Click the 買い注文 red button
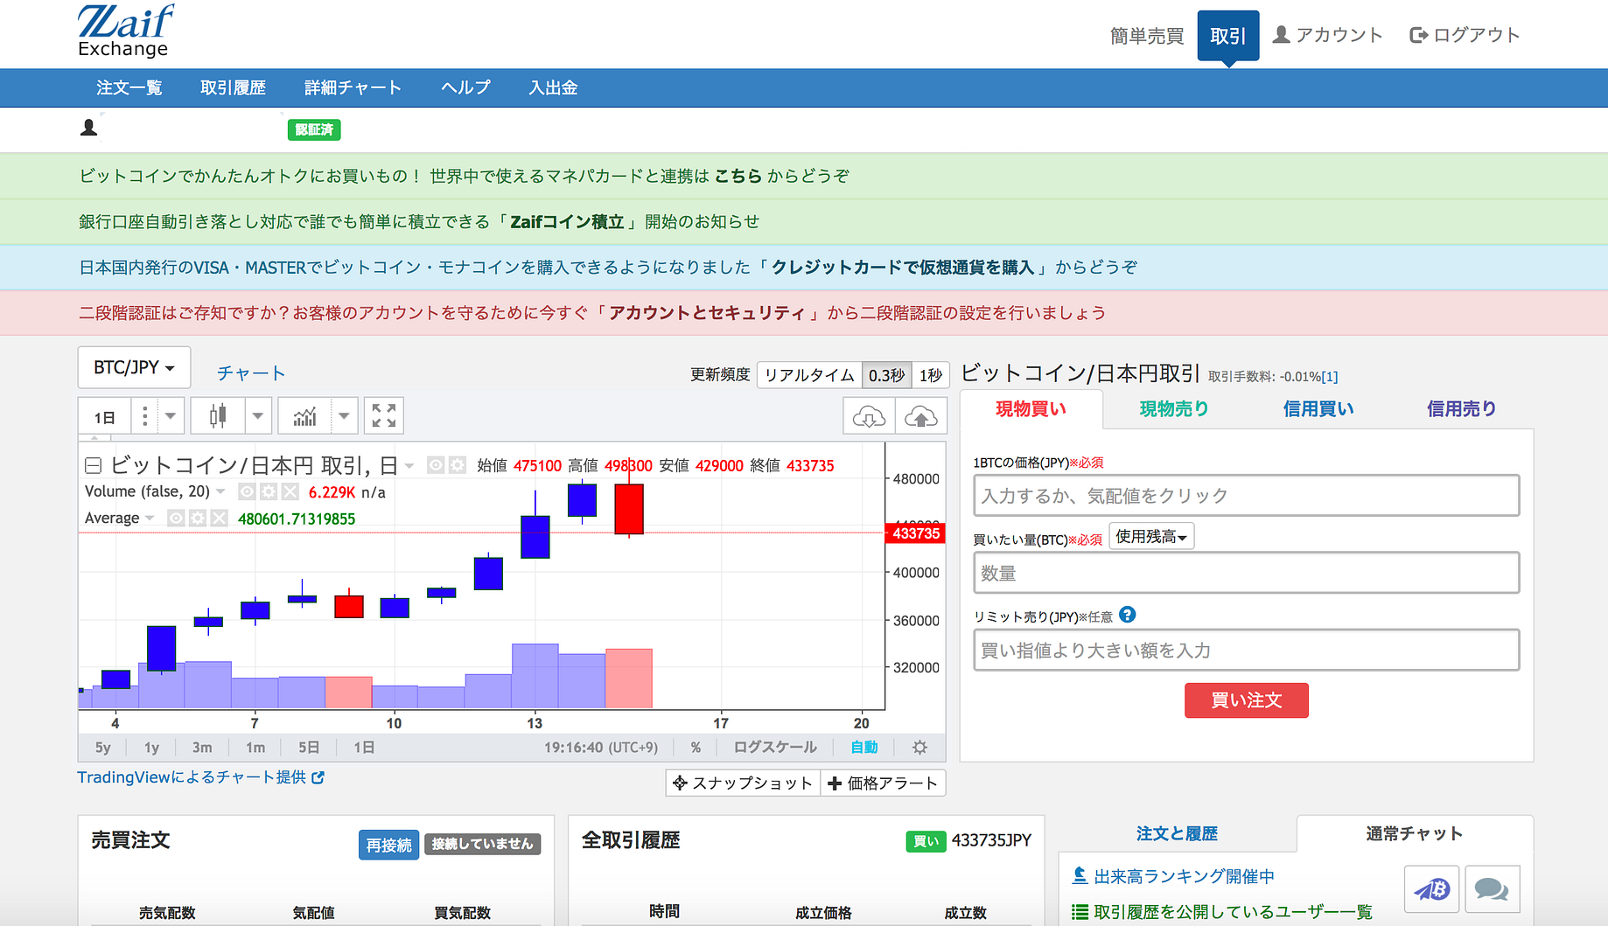 click(x=1247, y=700)
